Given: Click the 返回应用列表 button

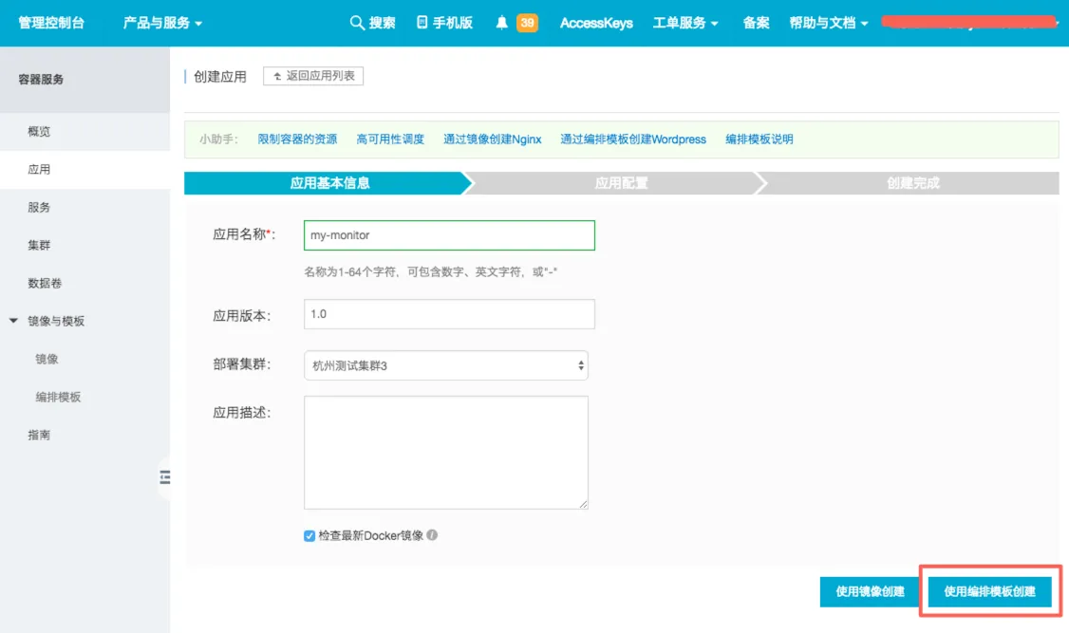Looking at the screenshot, I should (313, 76).
